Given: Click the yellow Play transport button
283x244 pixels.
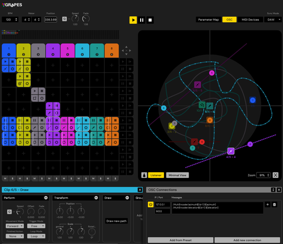Looking at the screenshot, I should coord(133,20).
